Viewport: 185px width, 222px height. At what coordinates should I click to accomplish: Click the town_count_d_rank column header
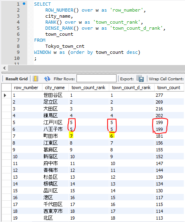[x=131, y=88]
